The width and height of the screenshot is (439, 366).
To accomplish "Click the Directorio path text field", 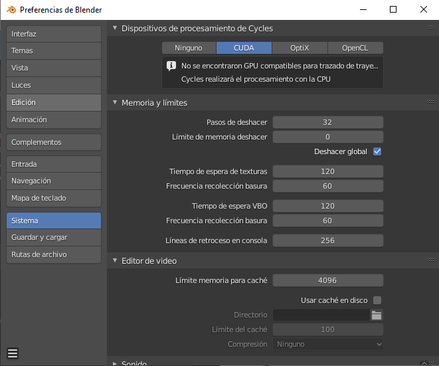I will (321, 315).
